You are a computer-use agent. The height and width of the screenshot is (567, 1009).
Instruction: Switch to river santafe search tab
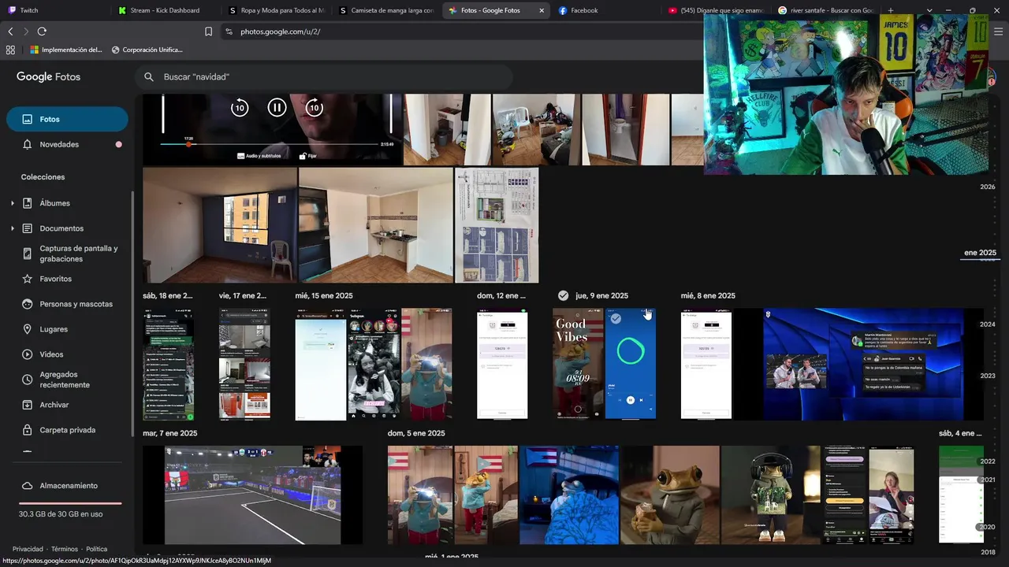point(826,10)
